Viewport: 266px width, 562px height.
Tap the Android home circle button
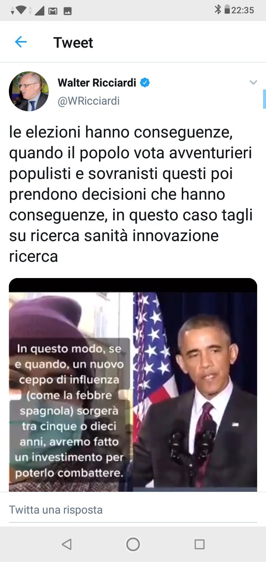coord(133,544)
